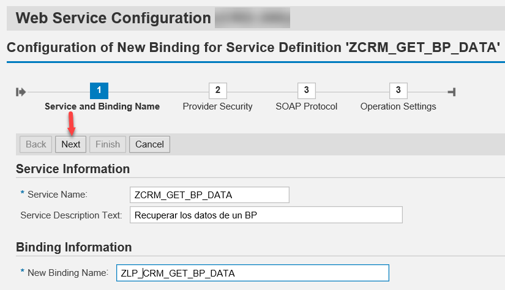The image size is (505, 290).
Task: Click the Service Information section heading
Action: [x=73, y=169]
